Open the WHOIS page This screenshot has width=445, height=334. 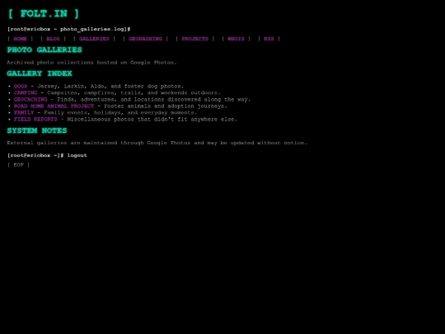[236, 39]
